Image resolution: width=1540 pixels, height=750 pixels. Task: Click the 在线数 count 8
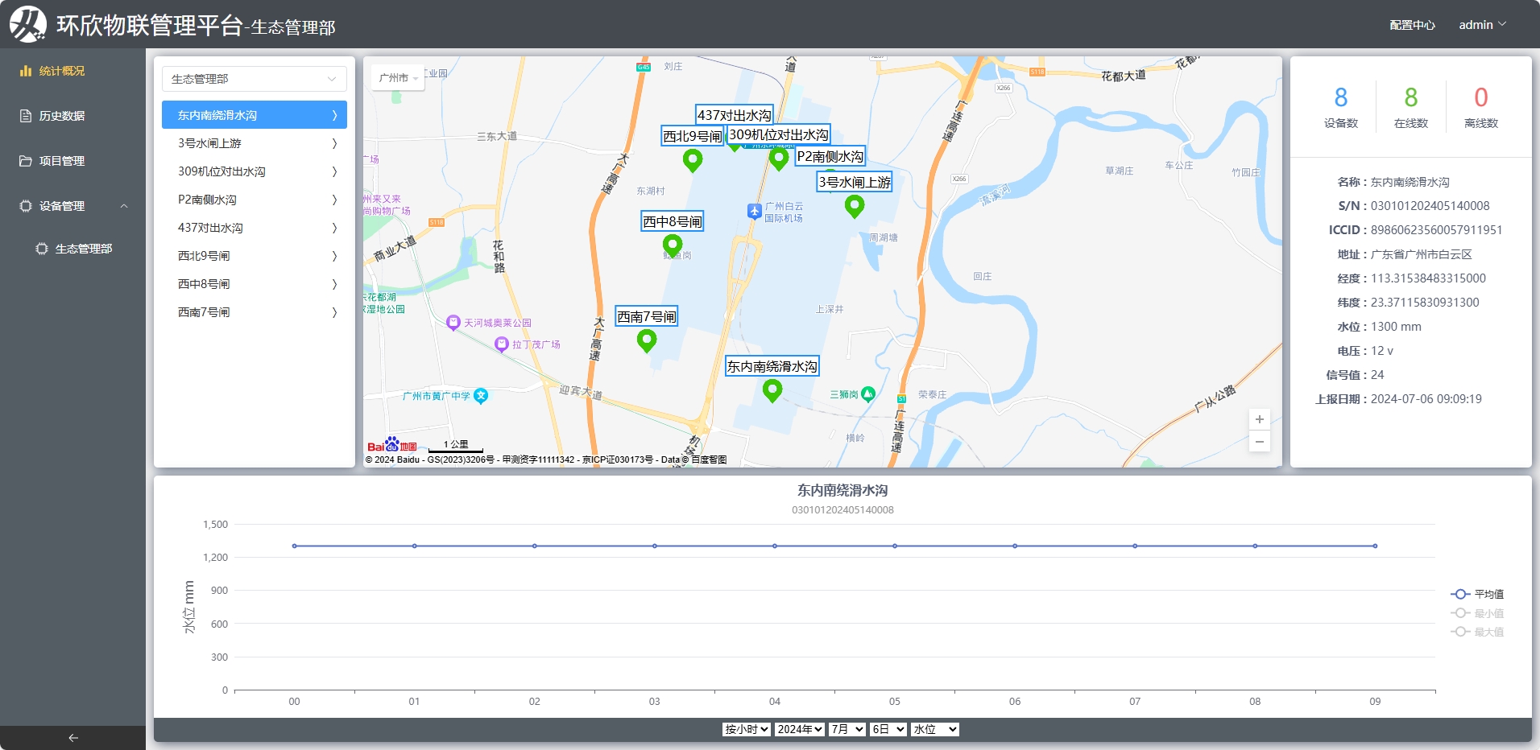tap(1411, 97)
